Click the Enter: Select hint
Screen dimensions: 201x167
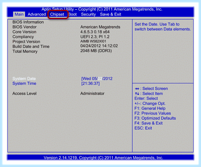146,99
